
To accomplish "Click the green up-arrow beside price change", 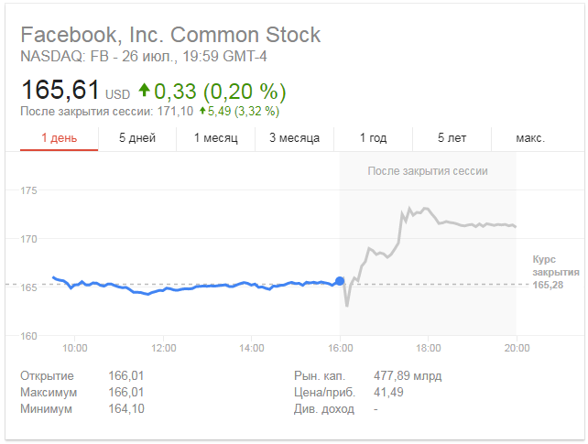I will coord(144,91).
